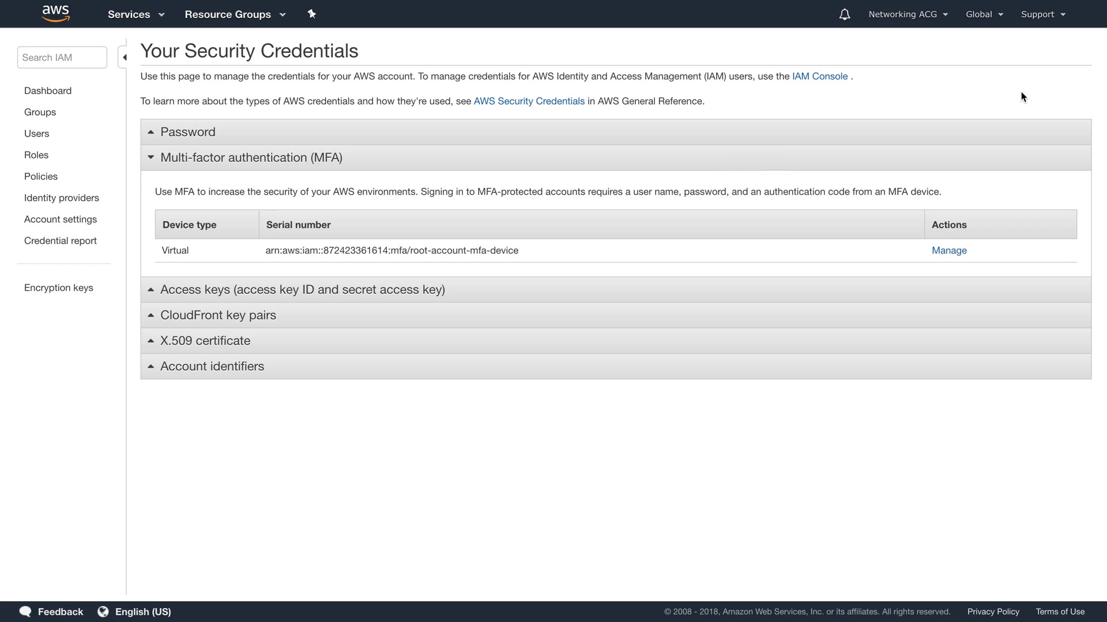
Task: Open the Global region dropdown
Action: 984,14
